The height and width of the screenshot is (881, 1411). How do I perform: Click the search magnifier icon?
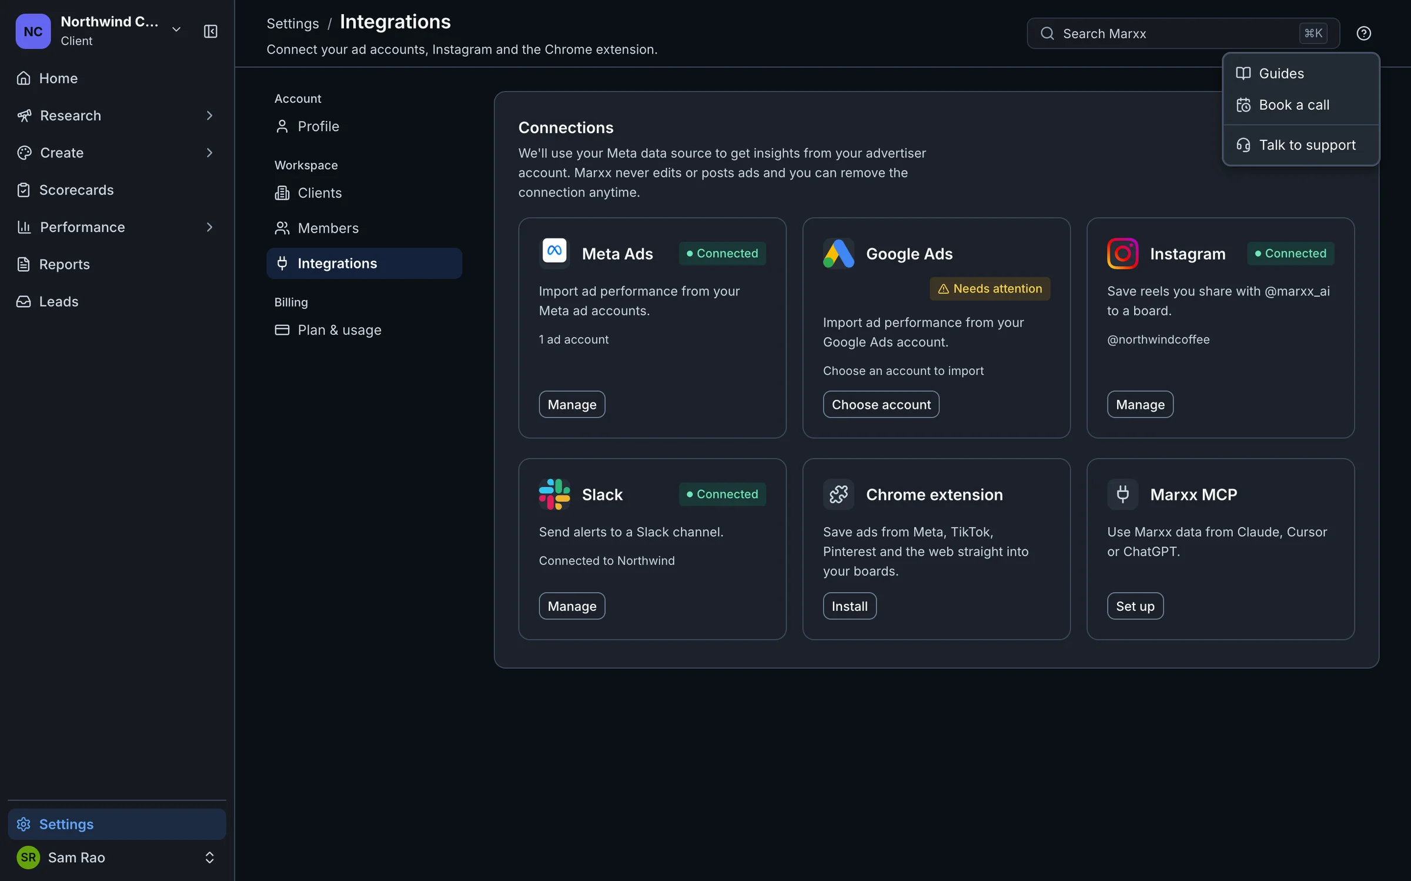pyautogui.click(x=1047, y=33)
